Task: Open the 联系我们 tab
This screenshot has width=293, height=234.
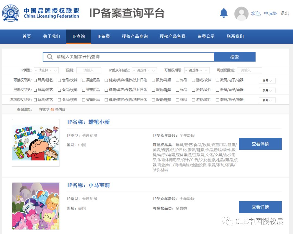Action: 235,36
